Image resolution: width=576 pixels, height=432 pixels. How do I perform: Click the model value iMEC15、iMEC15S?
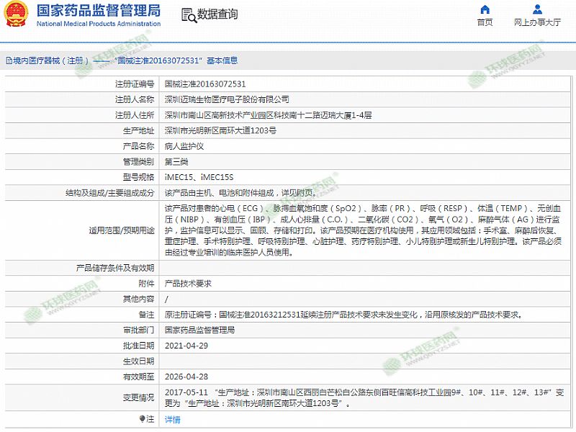click(x=199, y=177)
